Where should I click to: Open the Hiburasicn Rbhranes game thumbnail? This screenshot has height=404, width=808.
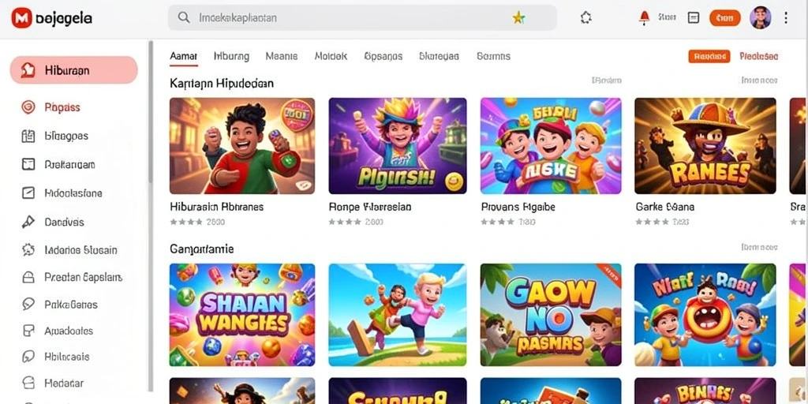point(242,146)
